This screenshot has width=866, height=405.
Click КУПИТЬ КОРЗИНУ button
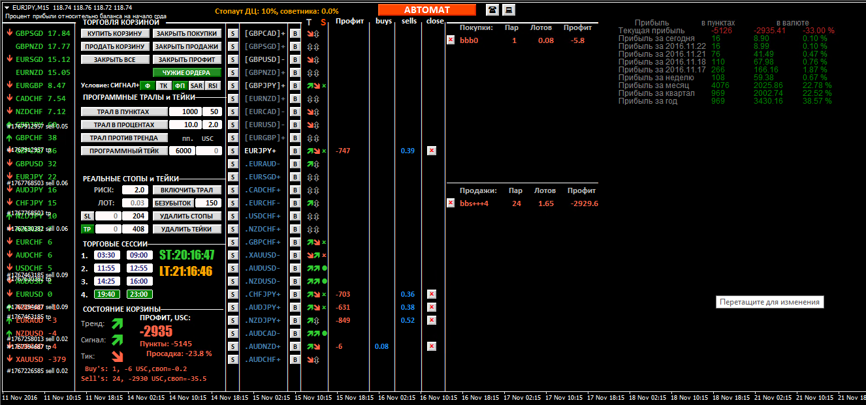tap(114, 33)
